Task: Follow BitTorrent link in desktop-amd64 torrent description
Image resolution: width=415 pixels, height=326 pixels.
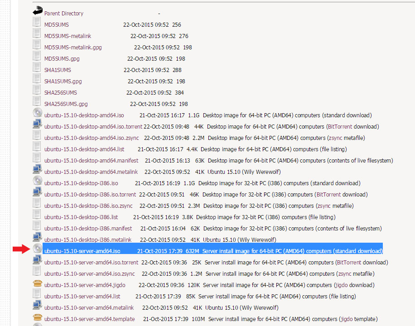Action: [340, 127]
